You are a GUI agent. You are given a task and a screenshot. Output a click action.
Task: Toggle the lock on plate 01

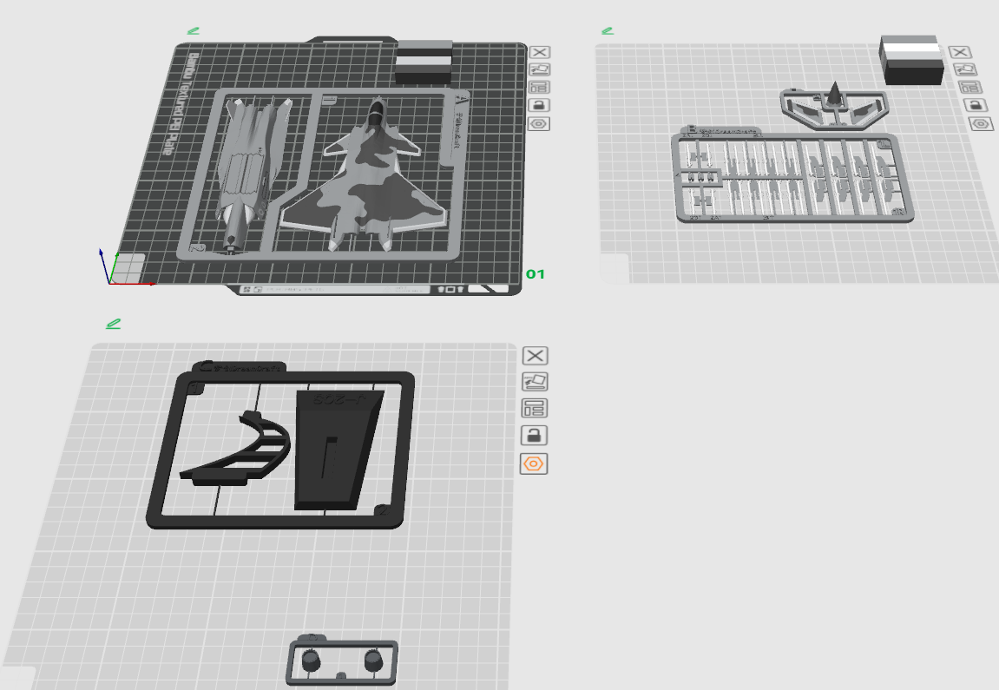coord(540,105)
